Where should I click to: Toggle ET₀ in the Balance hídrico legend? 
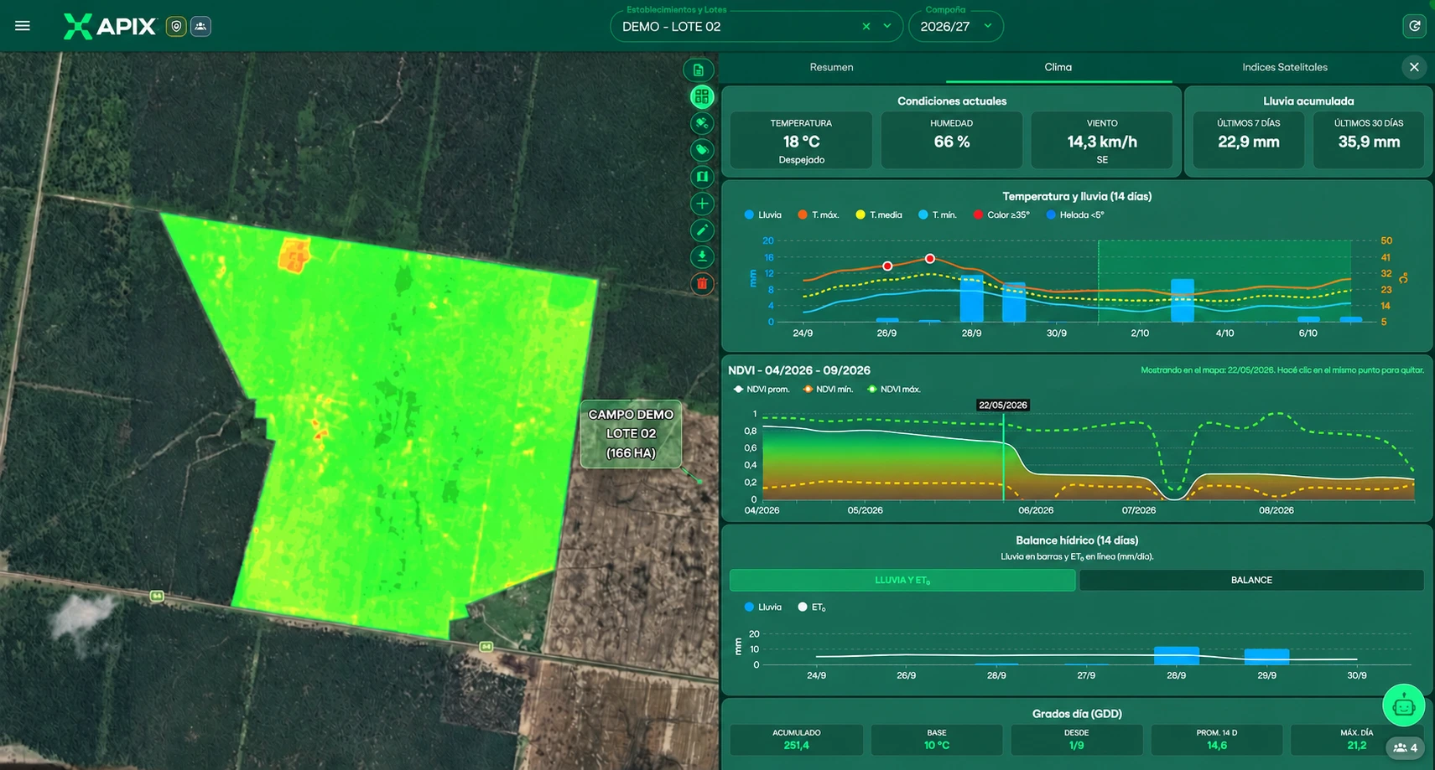811,607
